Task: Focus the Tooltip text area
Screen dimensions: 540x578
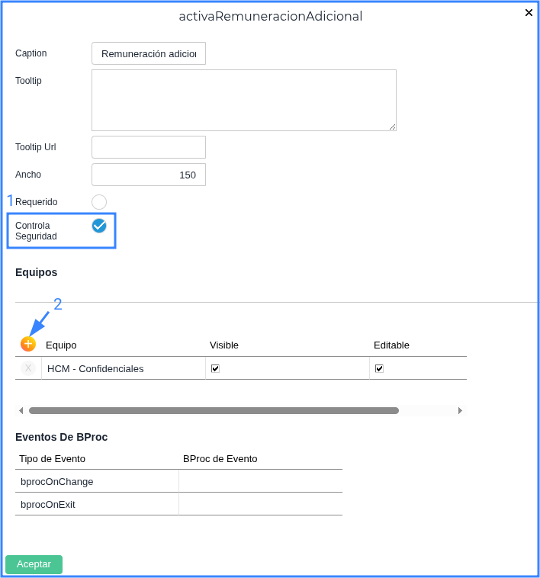Action: (x=243, y=100)
